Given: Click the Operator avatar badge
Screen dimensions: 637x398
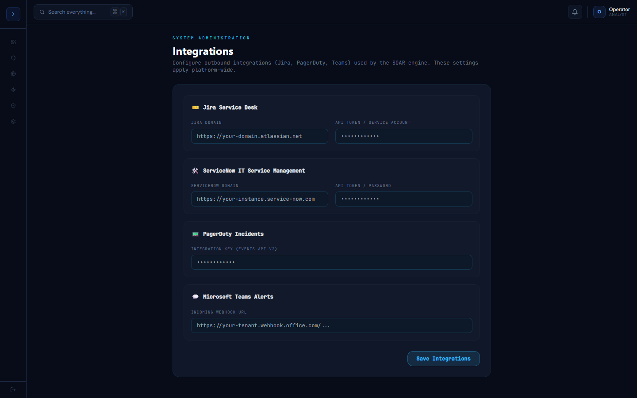Looking at the screenshot, I should (x=599, y=12).
